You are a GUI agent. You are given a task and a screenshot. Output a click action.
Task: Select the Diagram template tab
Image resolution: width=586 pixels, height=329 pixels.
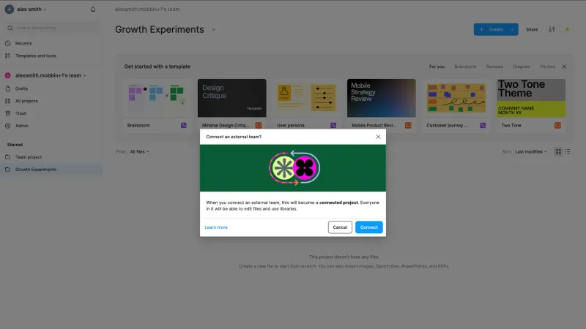522,67
